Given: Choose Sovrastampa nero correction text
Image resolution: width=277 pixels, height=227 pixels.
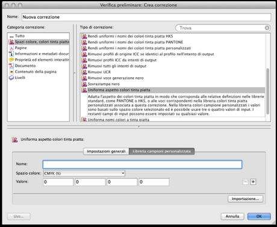Looking at the screenshot, I should (x=104, y=84).
